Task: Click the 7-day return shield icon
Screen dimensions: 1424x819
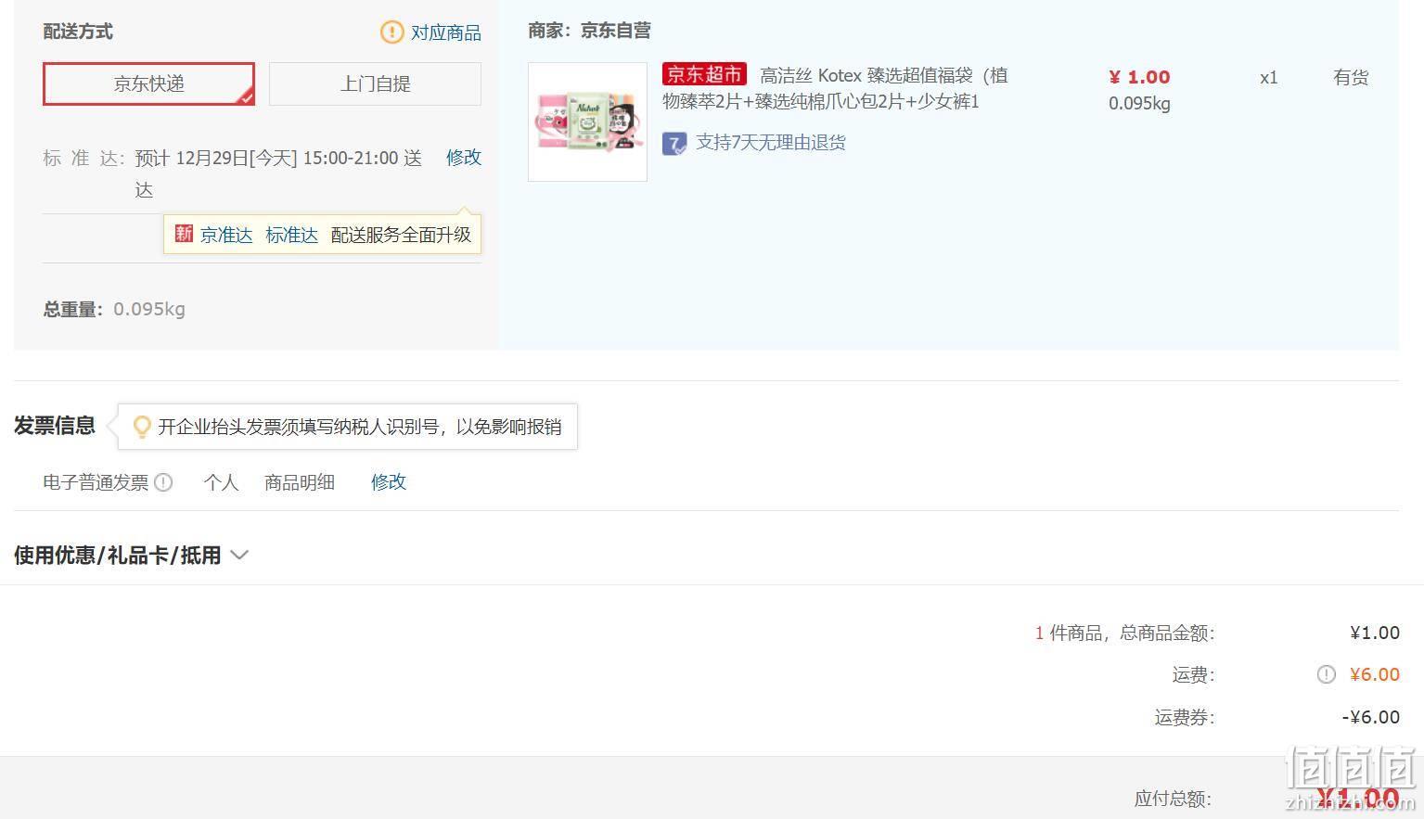Action: pyautogui.click(x=674, y=144)
